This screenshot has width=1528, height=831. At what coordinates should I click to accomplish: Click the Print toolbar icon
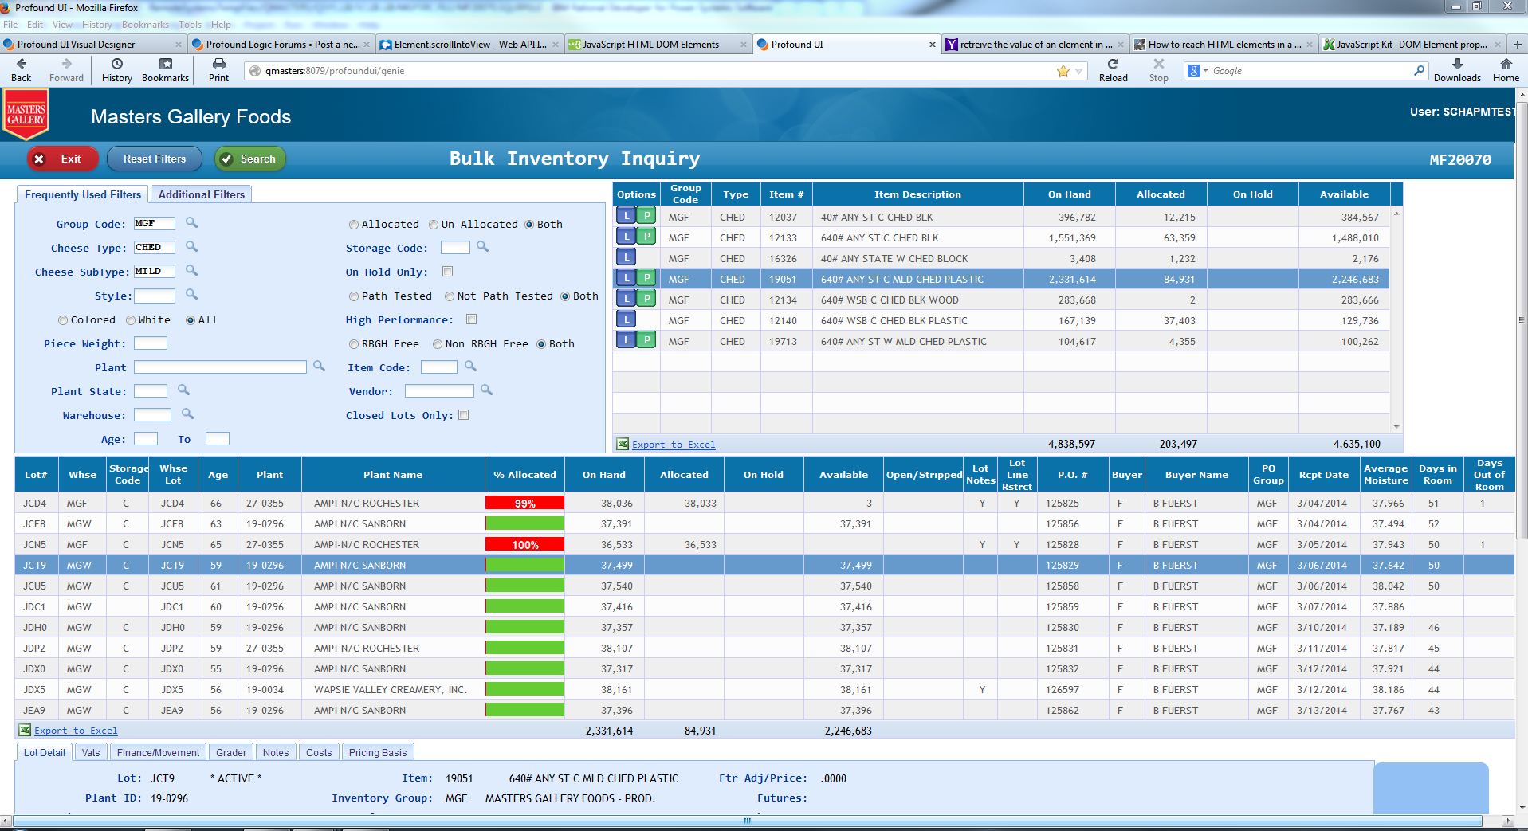[218, 69]
